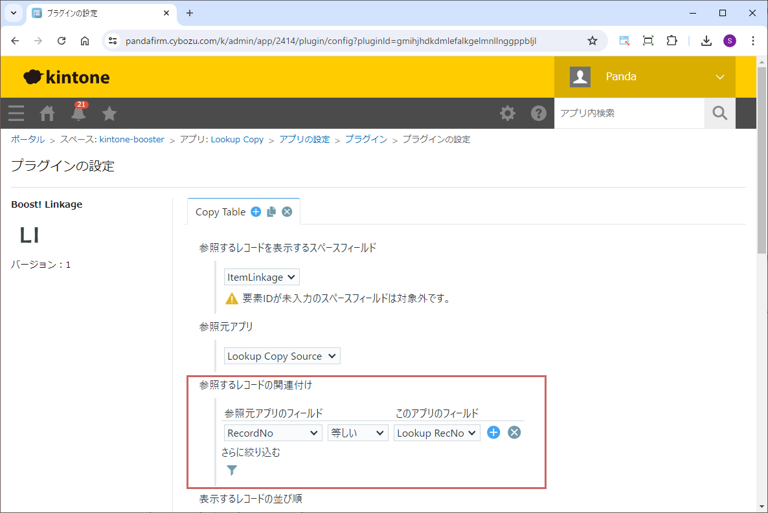Viewport: 768px width, 513px height.
Task: Go to kintone home portal icon
Action: [x=47, y=113]
